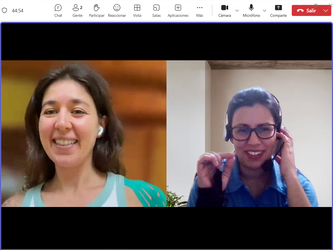333x250 pixels.
Task: Expand the Salir dropdown arrow
Action: pos(326,10)
